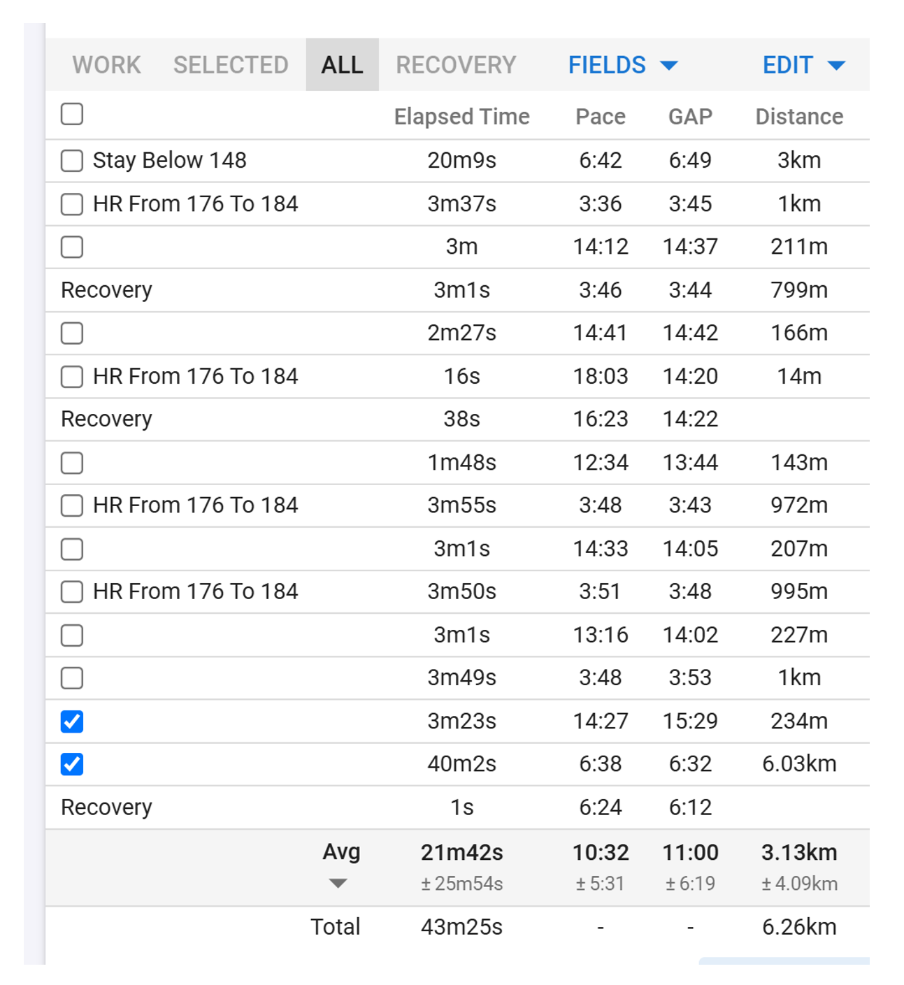904x985 pixels.
Task: Select the 38s Recovery row
Action: click(457, 419)
